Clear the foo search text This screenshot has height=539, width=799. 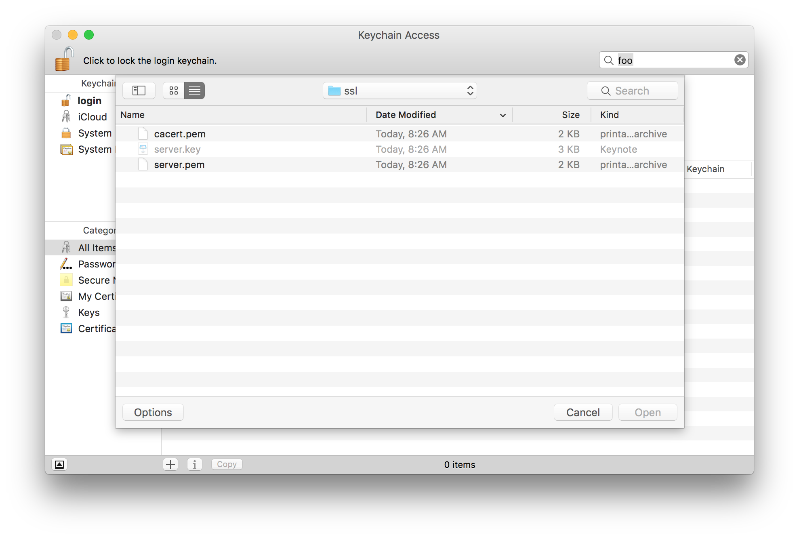pyautogui.click(x=740, y=60)
